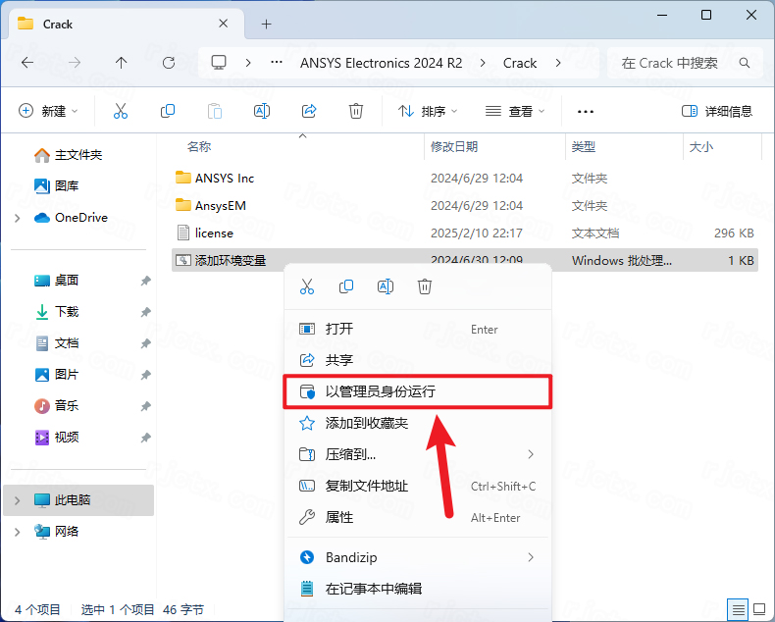Image resolution: width=775 pixels, height=622 pixels.
Task: Click the share icon in the toolbar
Action: [309, 112]
